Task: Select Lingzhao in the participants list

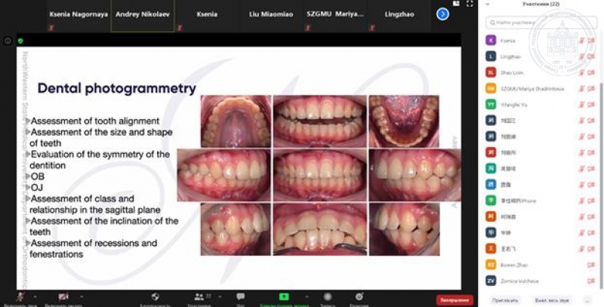Action: click(x=541, y=57)
